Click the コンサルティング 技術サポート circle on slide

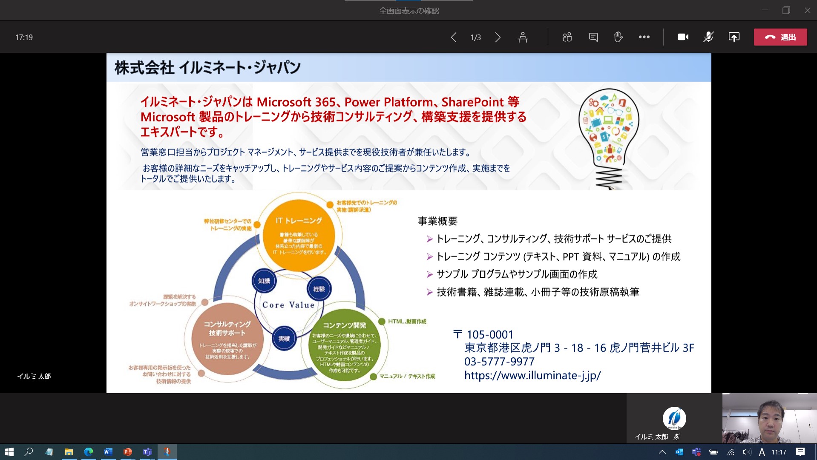click(x=227, y=339)
